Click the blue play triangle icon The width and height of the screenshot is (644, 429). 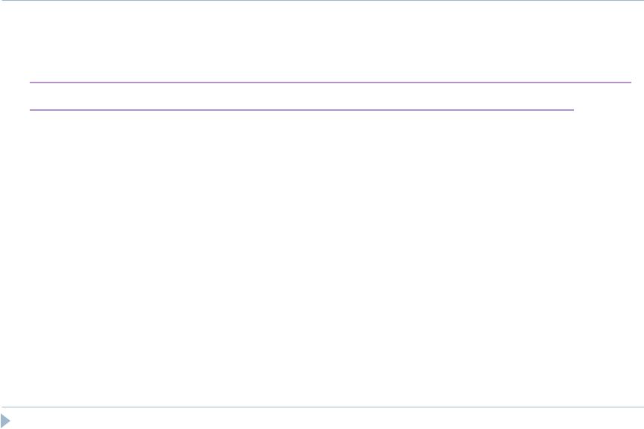pos(5,421)
